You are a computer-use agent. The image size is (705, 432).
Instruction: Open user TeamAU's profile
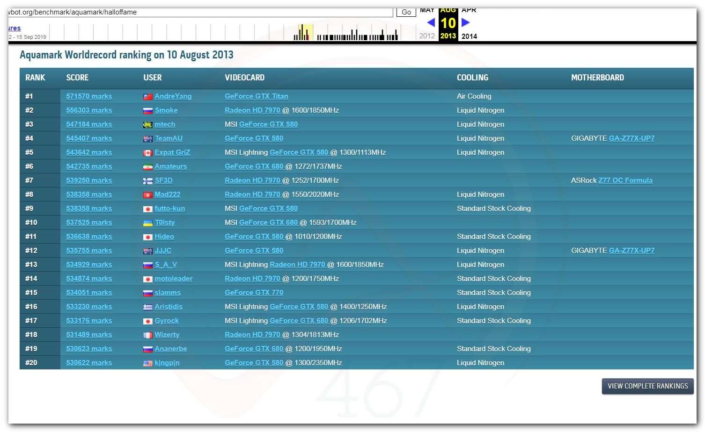(x=169, y=138)
